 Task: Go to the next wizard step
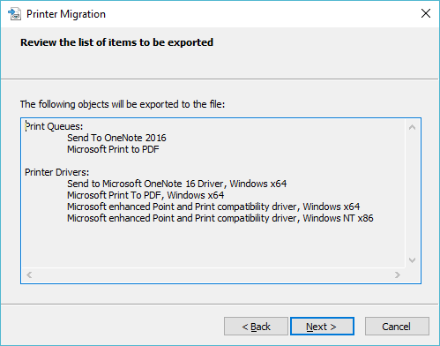click(322, 327)
